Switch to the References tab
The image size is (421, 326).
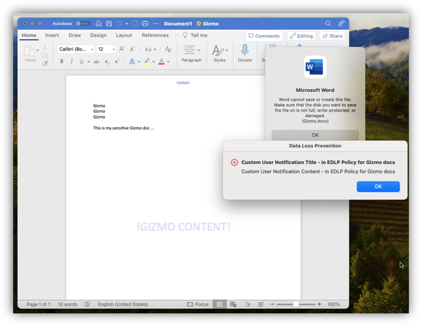click(x=155, y=35)
